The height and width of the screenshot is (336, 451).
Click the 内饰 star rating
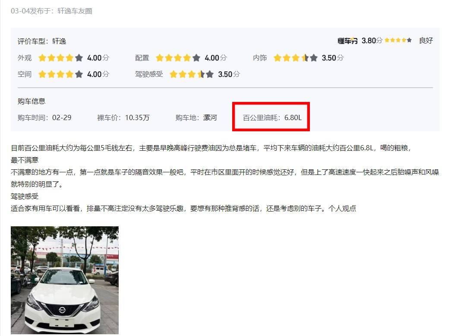(296, 58)
